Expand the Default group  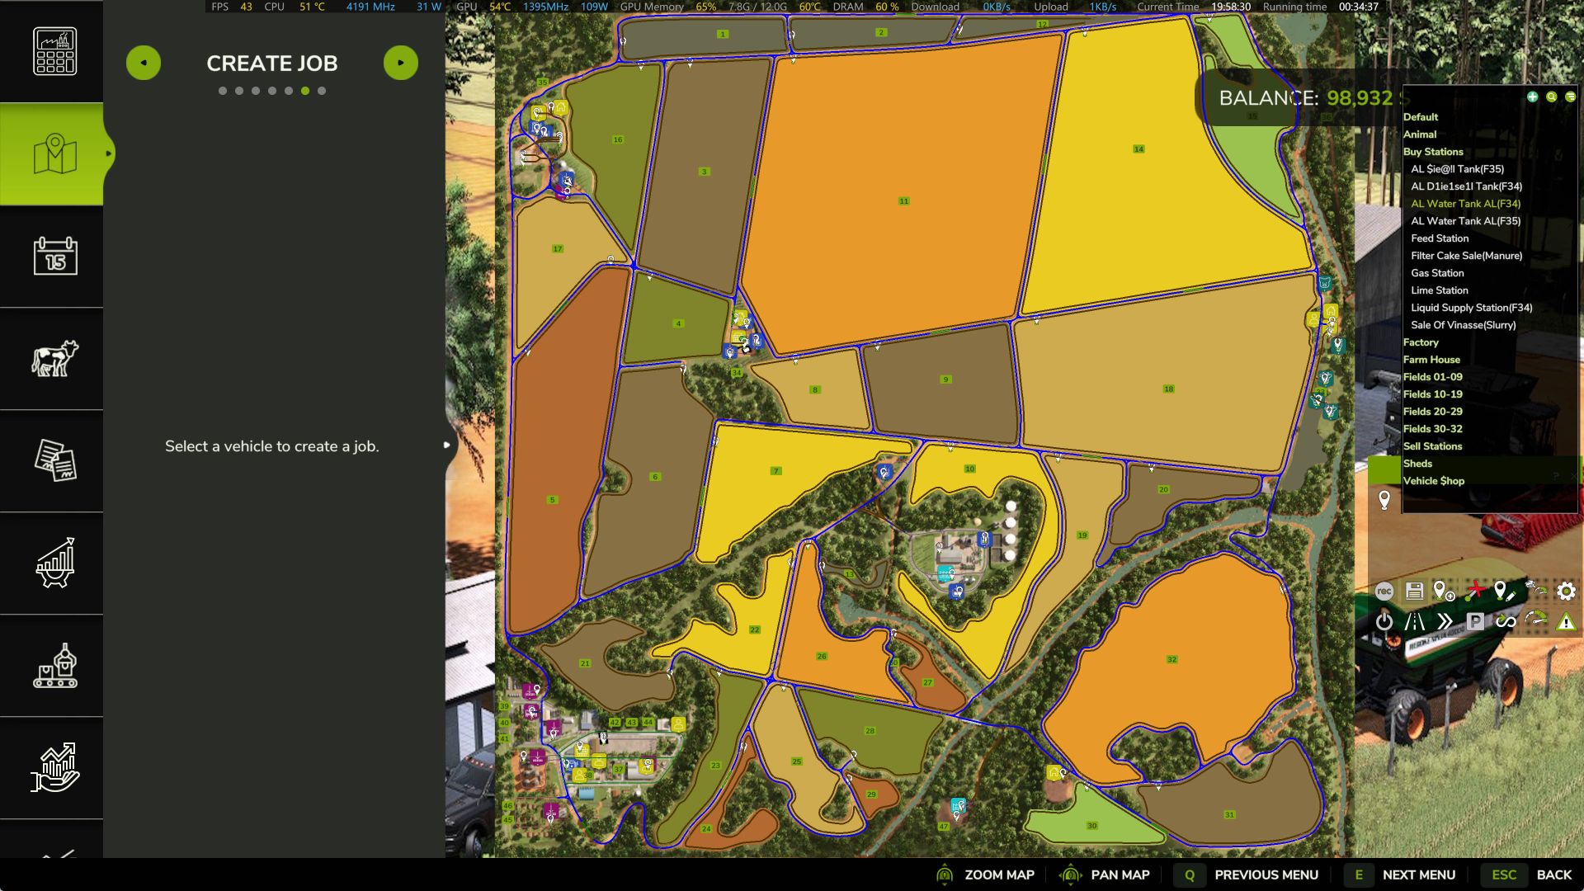(1421, 117)
